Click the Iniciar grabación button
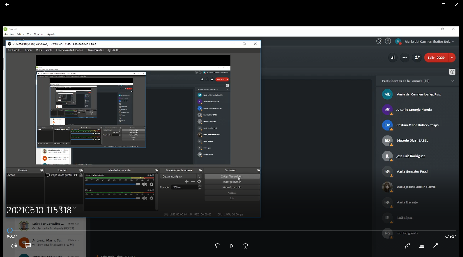The image size is (463, 257). (x=232, y=182)
